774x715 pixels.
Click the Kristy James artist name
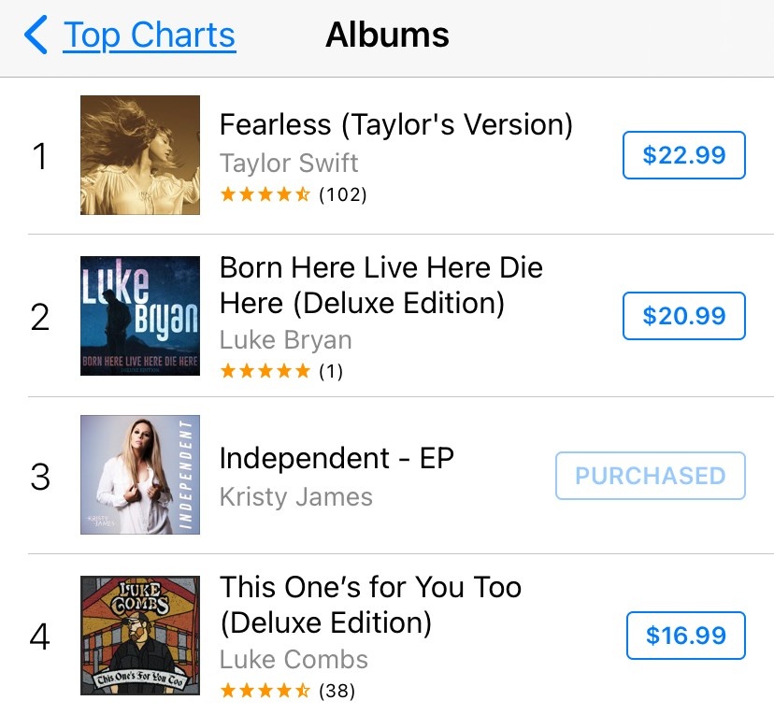pyautogui.click(x=296, y=496)
